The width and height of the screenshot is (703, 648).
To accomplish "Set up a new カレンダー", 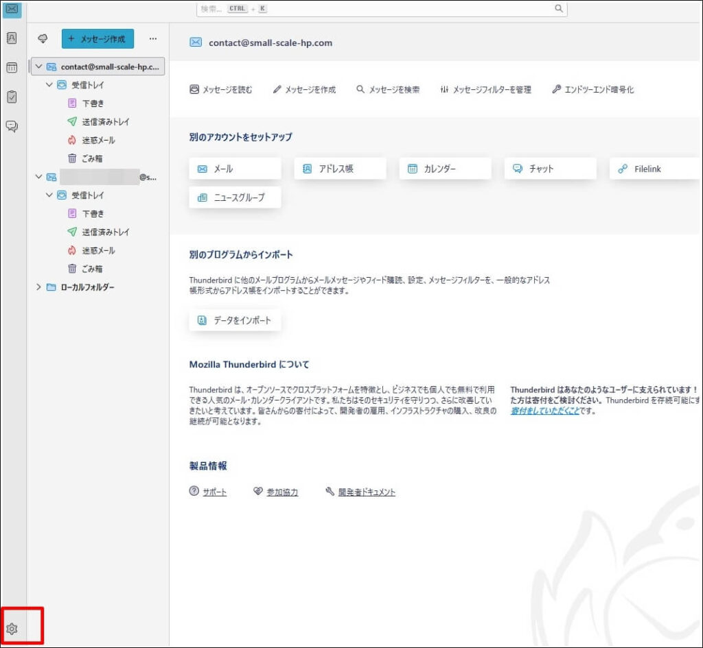I will point(445,169).
